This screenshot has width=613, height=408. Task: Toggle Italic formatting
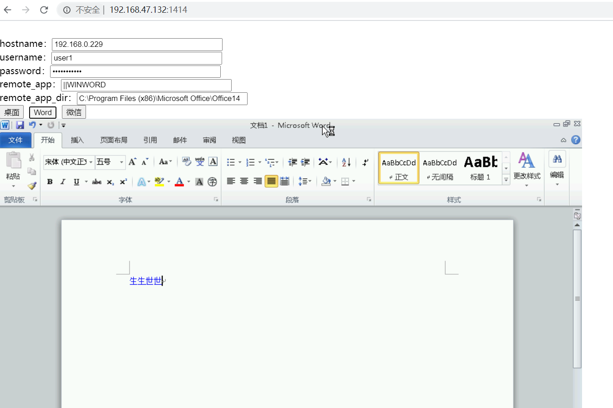(x=63, y=182)
